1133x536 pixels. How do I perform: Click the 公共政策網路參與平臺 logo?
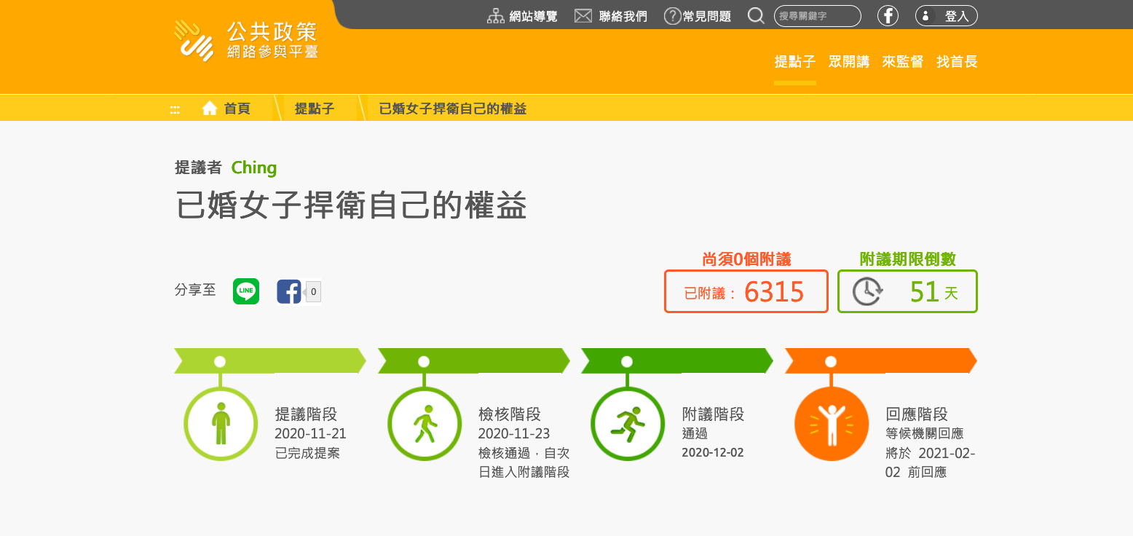click(x=246, y=41)
